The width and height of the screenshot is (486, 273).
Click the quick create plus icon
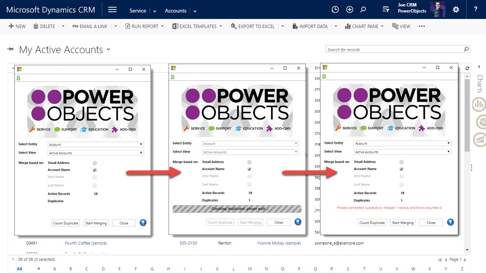click(x=350, y=10)
